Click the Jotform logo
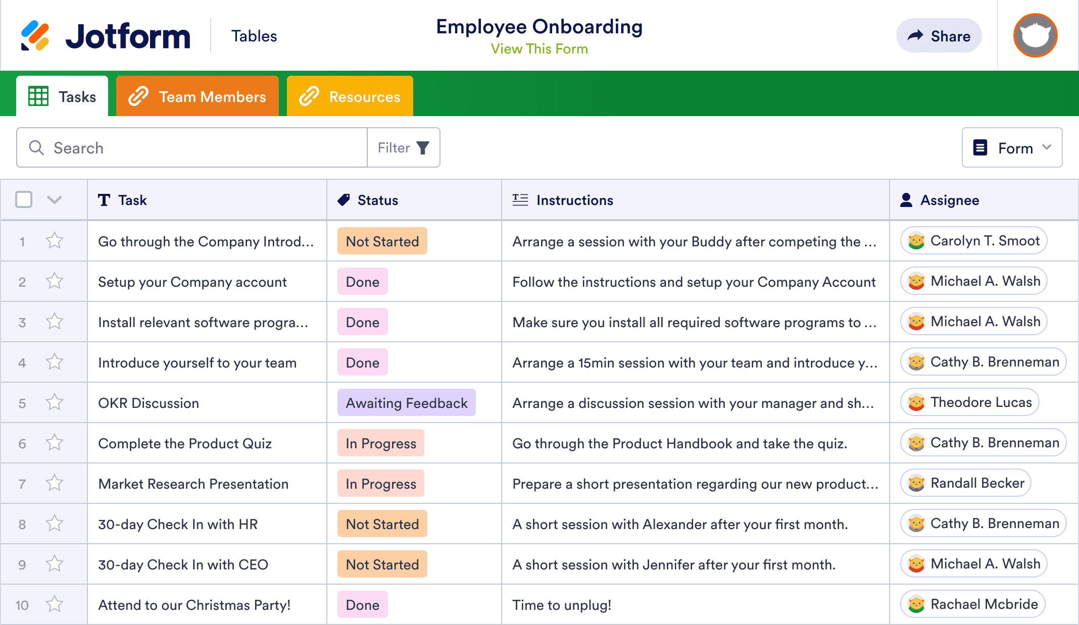The height and width of the screenshot is (625, 1079). click(105, 34)
